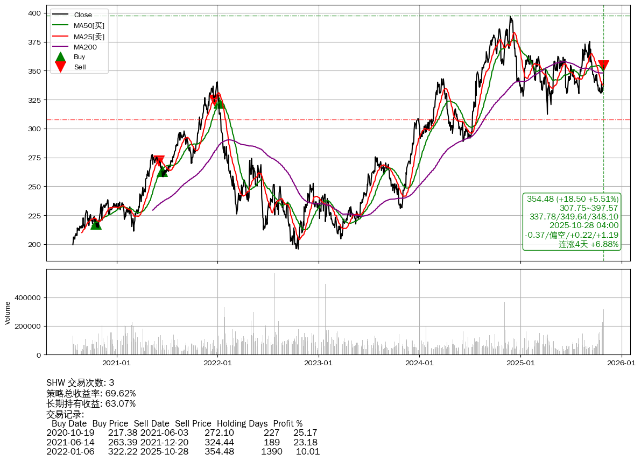Select the 2022-01-06 trade record row

[183, 451]
